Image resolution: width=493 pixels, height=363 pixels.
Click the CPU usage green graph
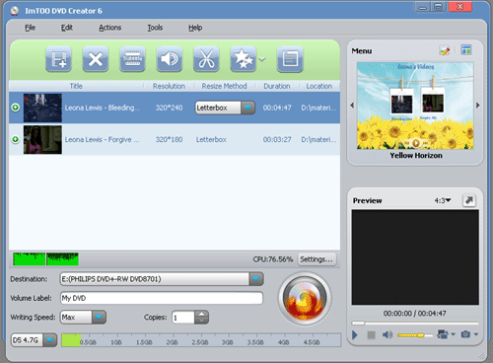tap(45, 259)
